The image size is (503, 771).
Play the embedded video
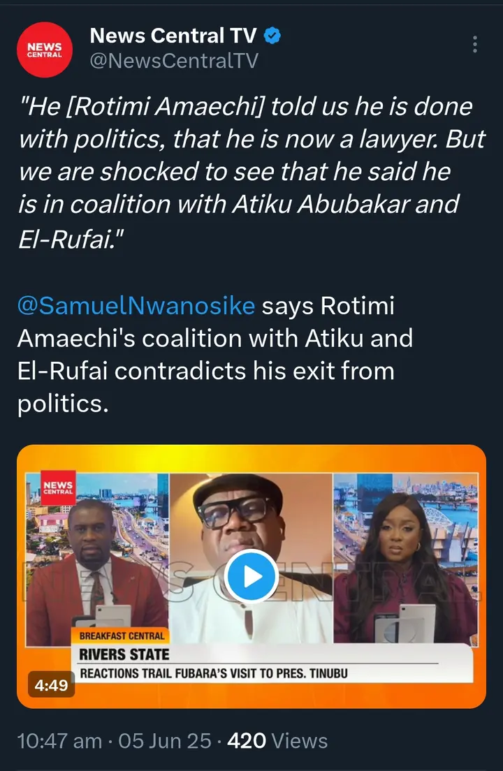pos(251,576)
